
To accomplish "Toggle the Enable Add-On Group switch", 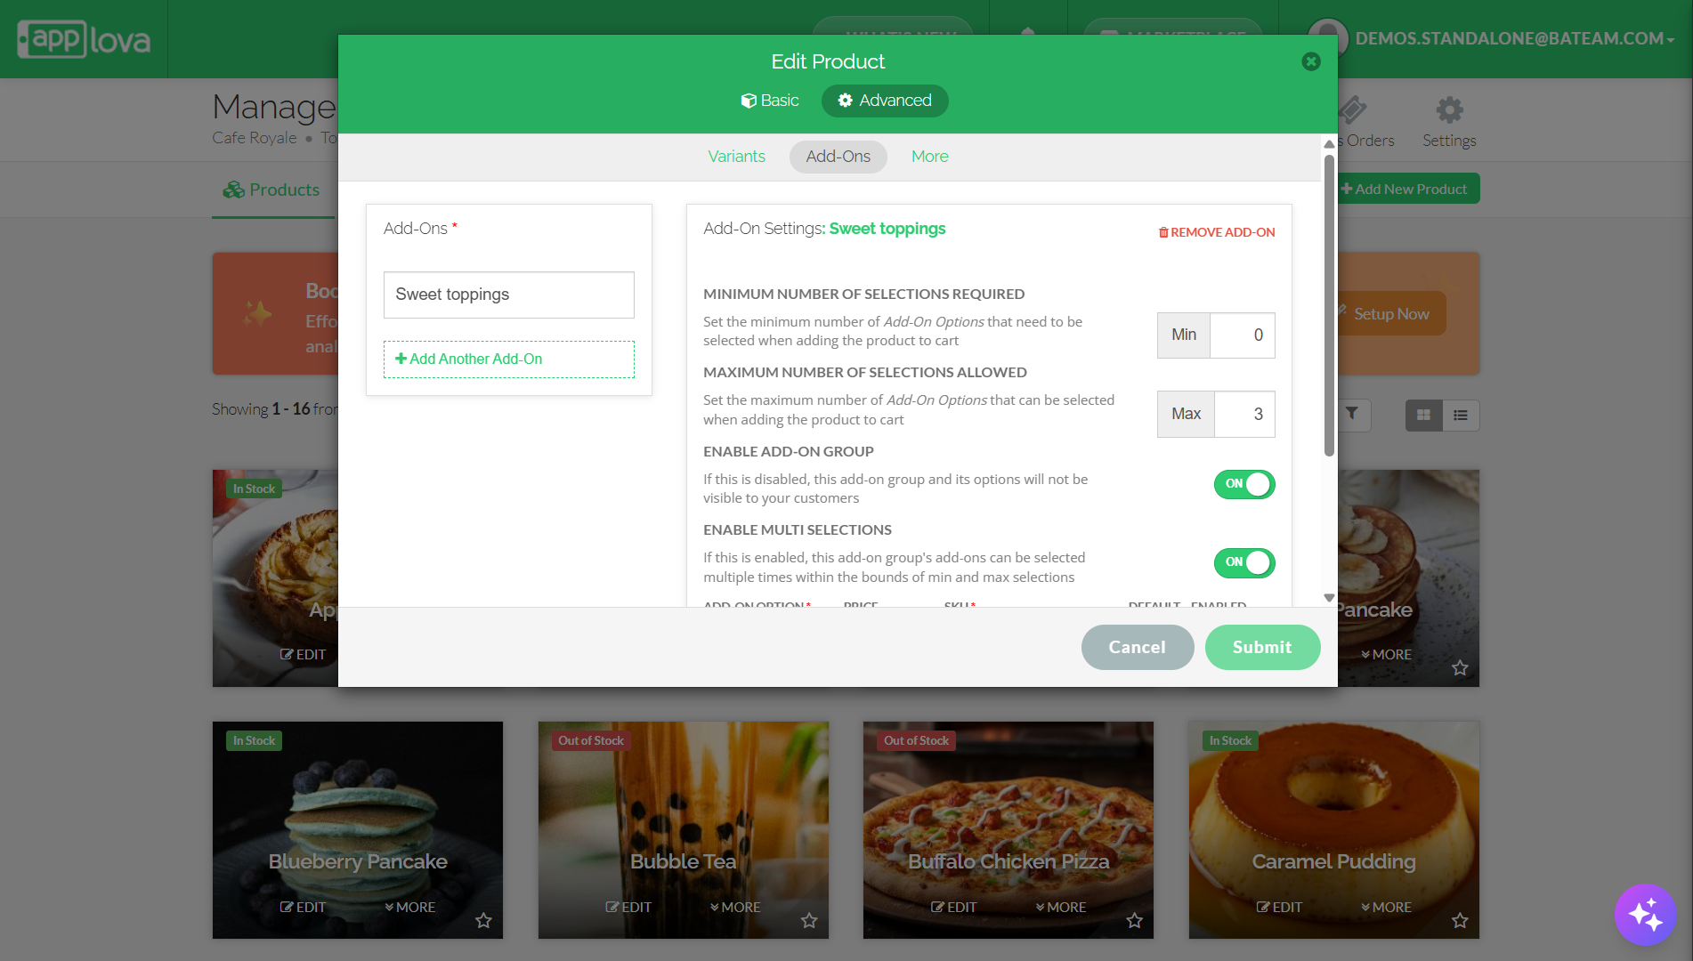I will pyautogui.click(x=1244, y=484).
